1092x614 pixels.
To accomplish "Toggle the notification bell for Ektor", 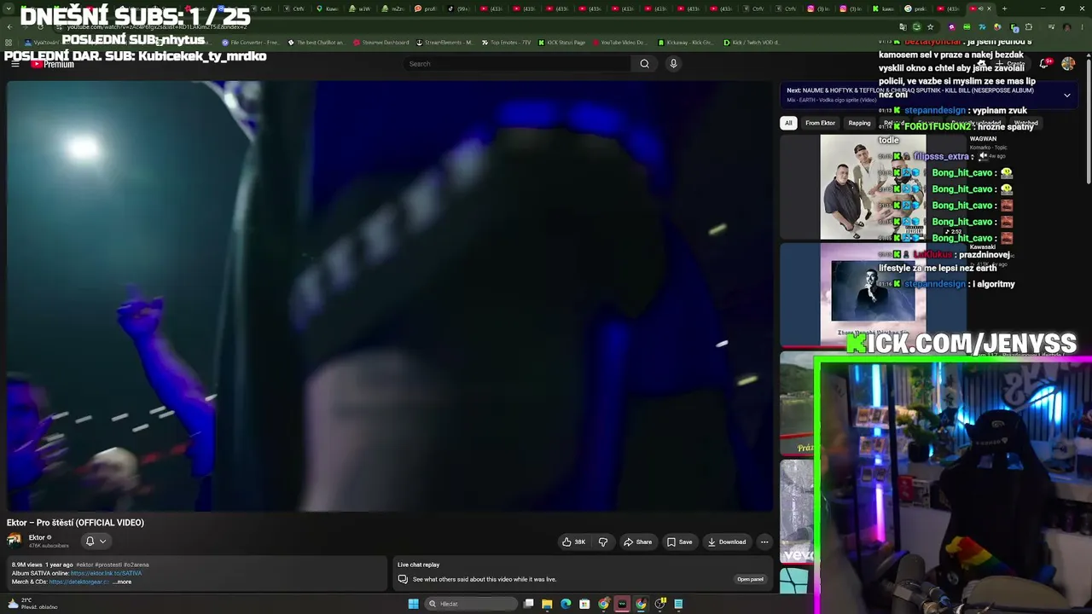I will coord(90,541).
